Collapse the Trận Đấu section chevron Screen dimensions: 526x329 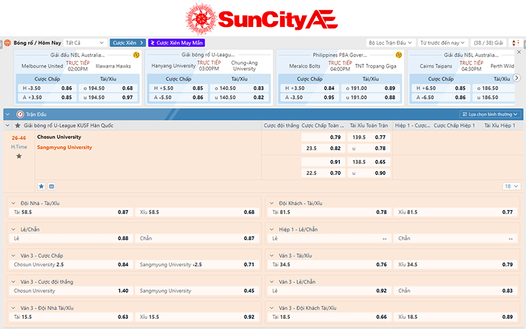click(x=8, y=114)
